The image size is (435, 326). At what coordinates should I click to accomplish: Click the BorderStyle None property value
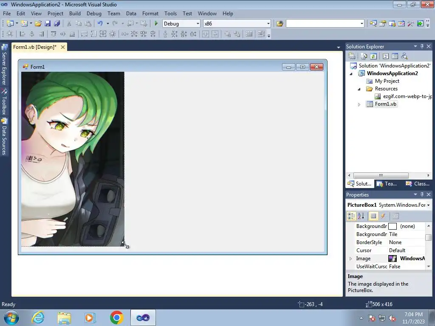click(395, 242)
